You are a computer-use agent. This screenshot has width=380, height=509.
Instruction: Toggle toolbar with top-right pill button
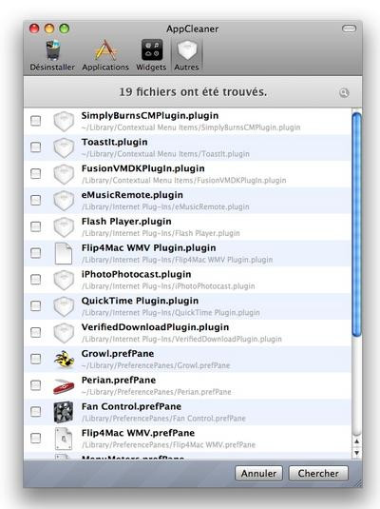[x=349, y=29]
